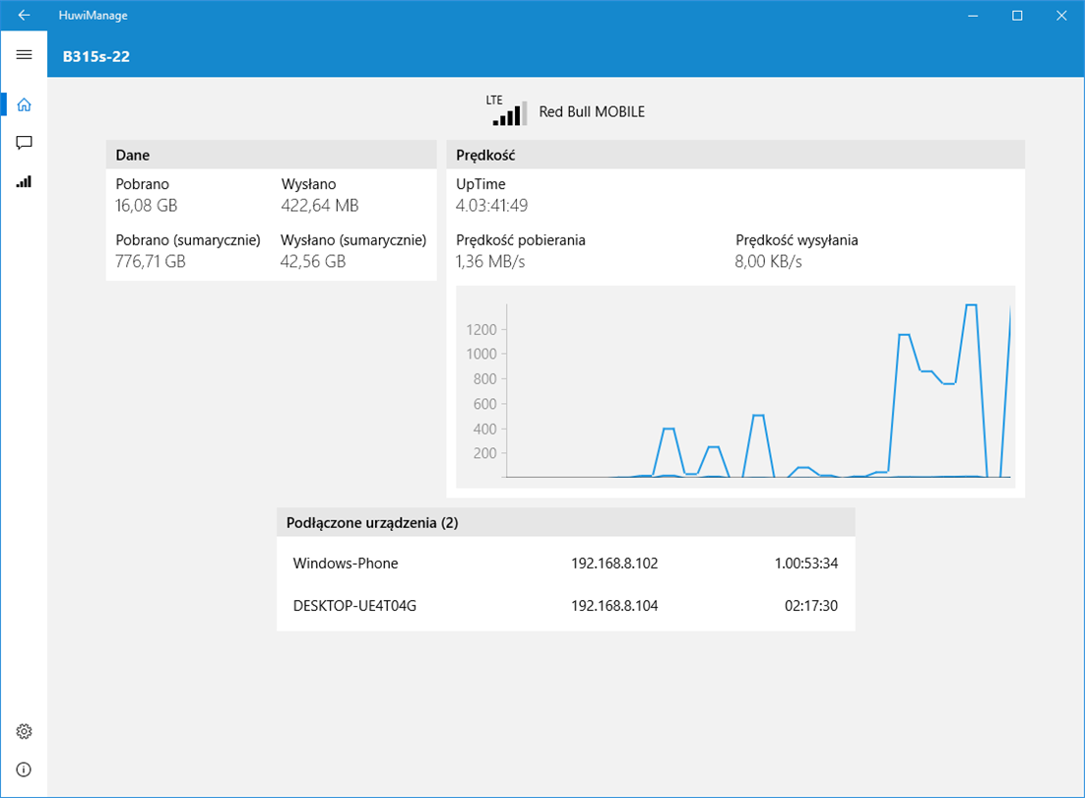Open the info about icon
This screenshot has height=798, width=1085.
pos(24,769)
